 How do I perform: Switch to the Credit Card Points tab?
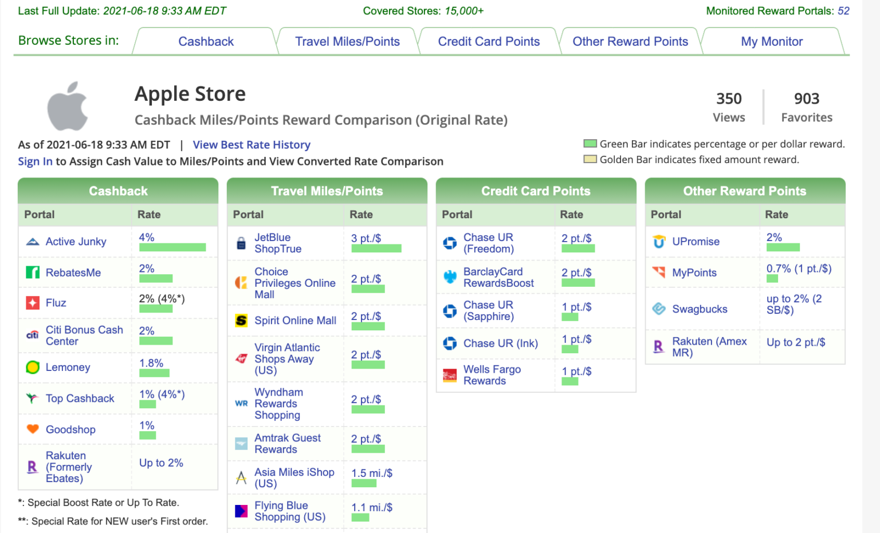489,41
